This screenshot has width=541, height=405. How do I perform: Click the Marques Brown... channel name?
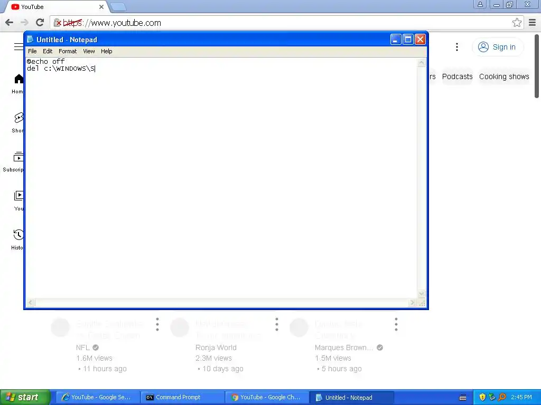pyautogui.click(x=344, y=348)
